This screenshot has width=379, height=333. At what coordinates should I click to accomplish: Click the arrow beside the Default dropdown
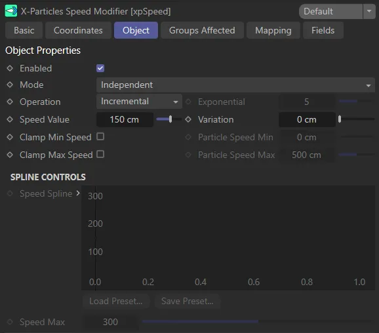click(x=369, y=11)
